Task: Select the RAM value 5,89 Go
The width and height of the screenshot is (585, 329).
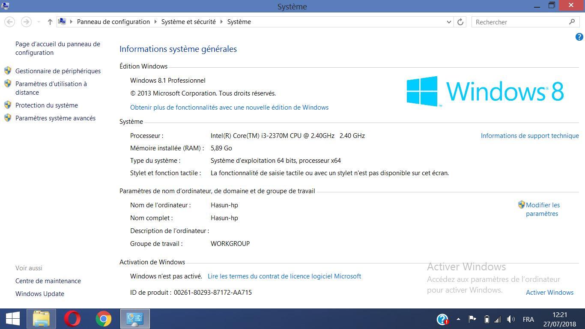Action: [221, 148]
